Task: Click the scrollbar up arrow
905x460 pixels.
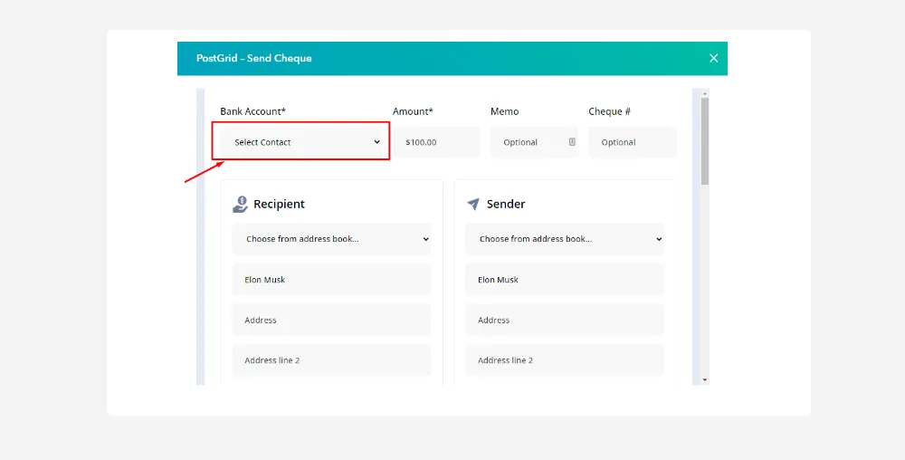Action: click(x=705, y=93)
